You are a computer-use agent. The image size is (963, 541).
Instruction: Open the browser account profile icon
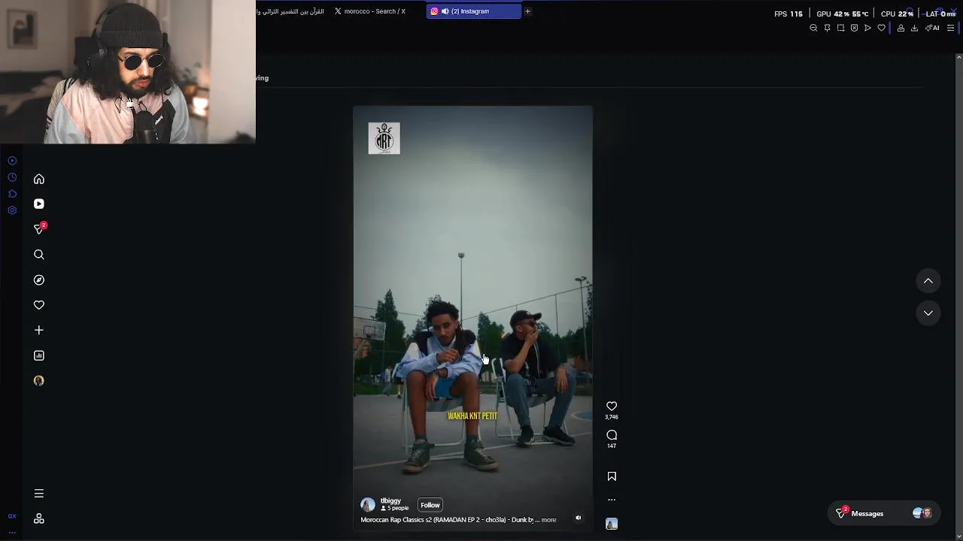pos(901,28)
